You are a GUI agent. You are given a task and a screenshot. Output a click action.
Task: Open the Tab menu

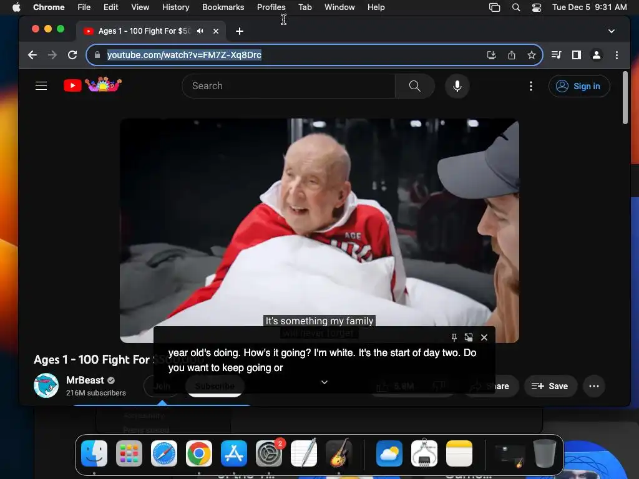[305, 7]
